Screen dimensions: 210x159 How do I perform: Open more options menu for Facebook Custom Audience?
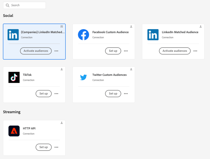(126, 51)
